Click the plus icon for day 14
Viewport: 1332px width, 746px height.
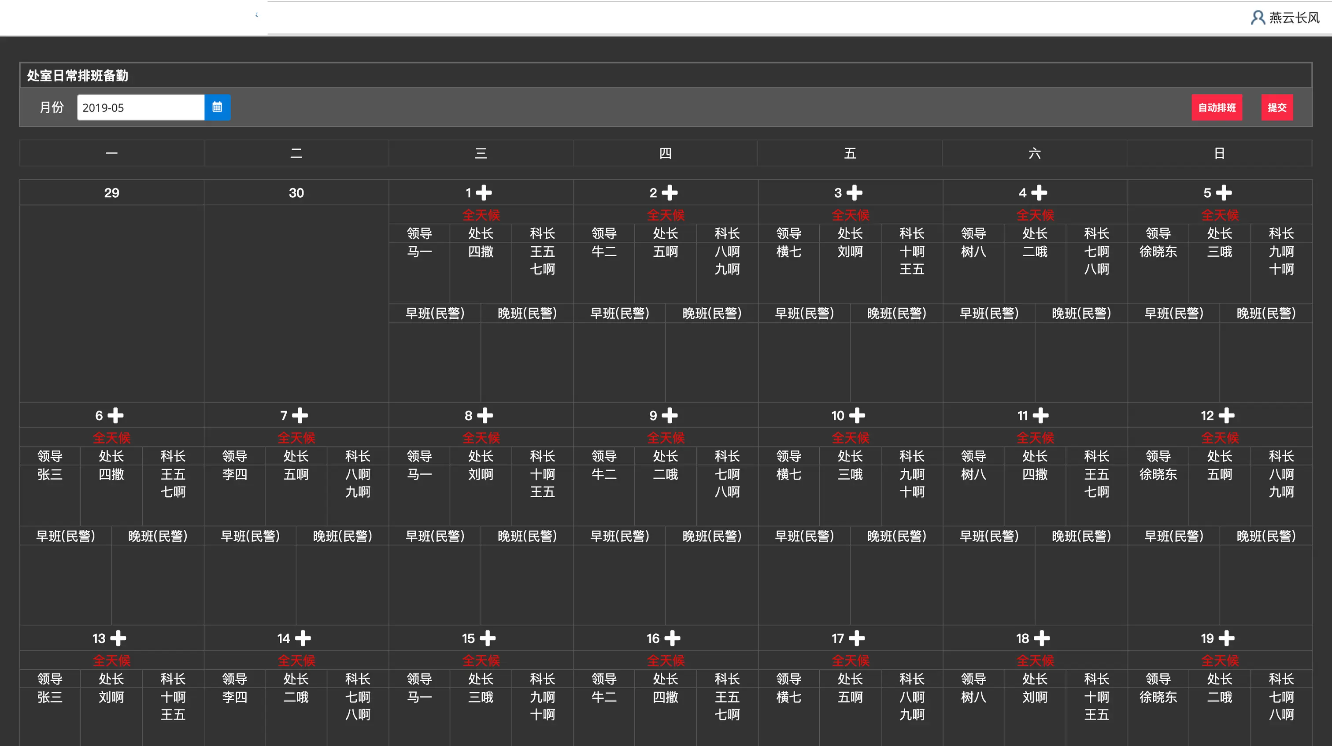(x=303, y=639)
